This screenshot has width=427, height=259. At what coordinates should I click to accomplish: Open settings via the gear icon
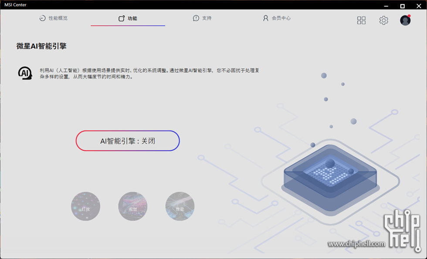[x=383, y=20]
